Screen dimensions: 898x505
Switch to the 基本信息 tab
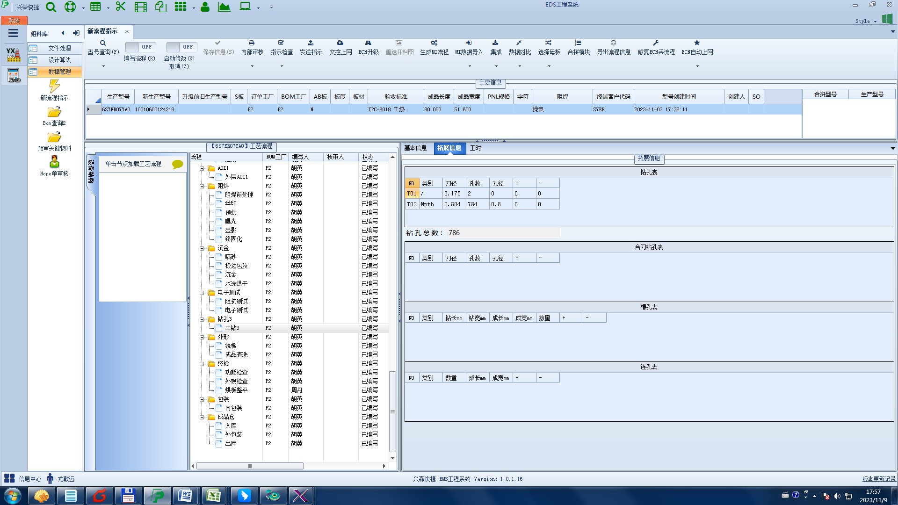415,148
